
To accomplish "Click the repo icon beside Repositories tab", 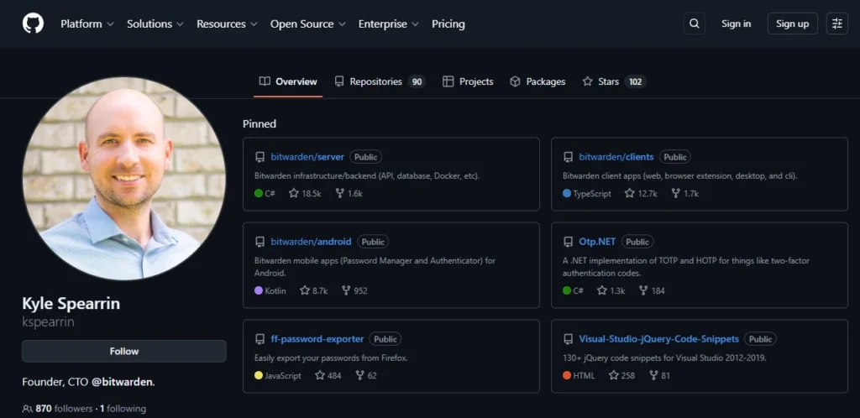I will 339,81.
